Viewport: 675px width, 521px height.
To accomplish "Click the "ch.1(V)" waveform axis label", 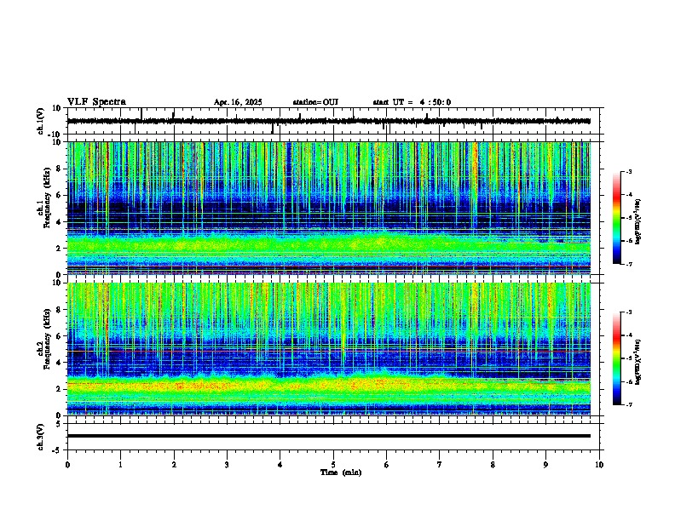I will coord(41,121).
